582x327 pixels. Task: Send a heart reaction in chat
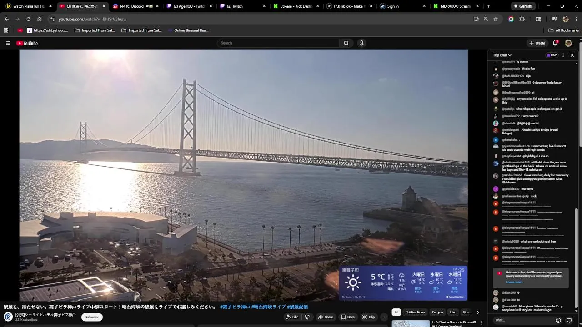(x=569, y=320)
